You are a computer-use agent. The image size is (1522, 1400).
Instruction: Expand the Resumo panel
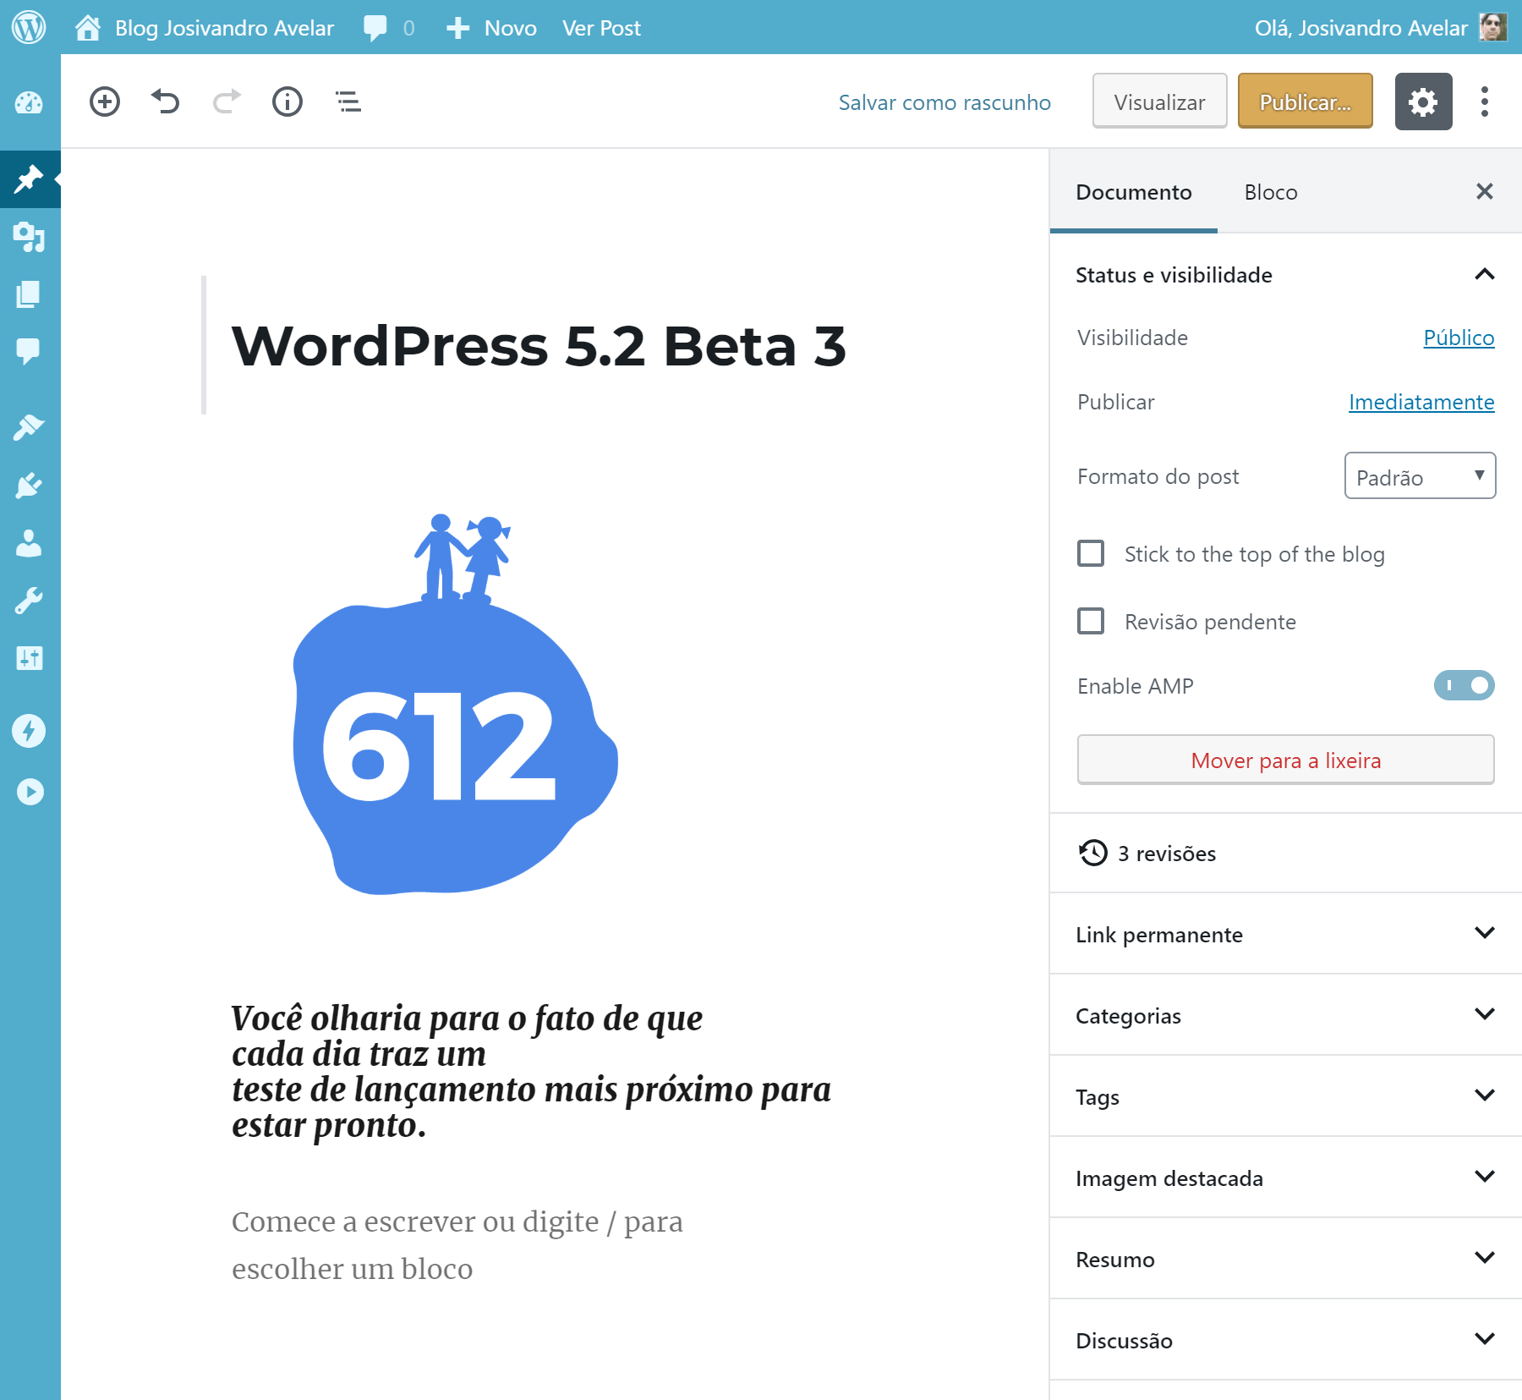tap(1285, 1259)
